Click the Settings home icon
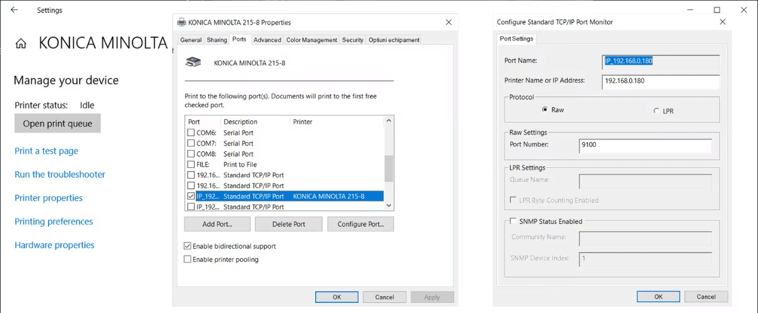Viewport: 758px width, 313px height. [21, 44]
